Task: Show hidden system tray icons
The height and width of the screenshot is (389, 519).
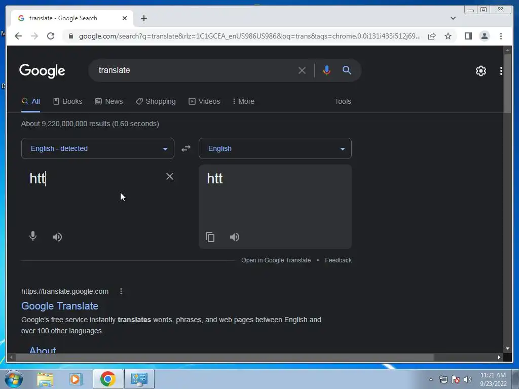Action: (x=431, y=379)
